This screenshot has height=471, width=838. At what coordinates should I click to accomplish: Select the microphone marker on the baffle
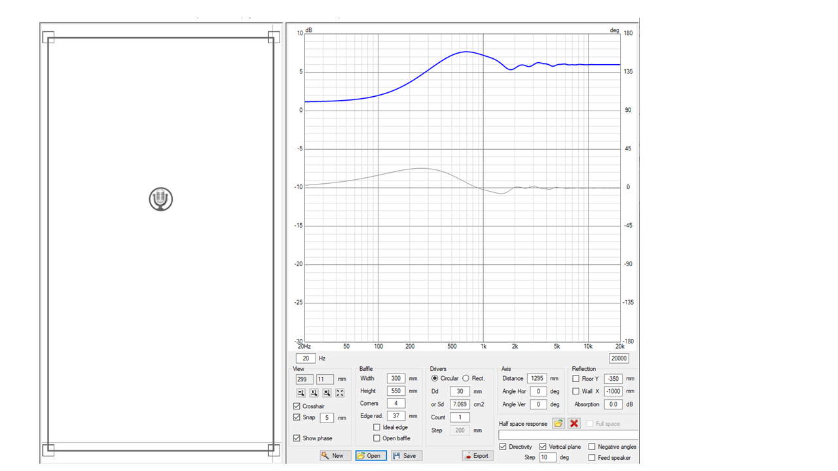(160, 199)
